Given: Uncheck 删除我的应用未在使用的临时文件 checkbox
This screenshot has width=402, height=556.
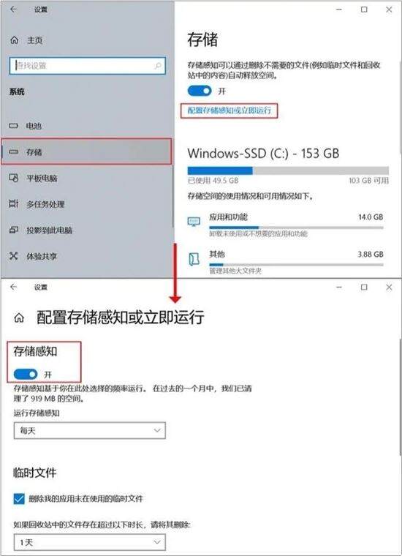Looking at the screenshot, I should click(x=19, y=498).
